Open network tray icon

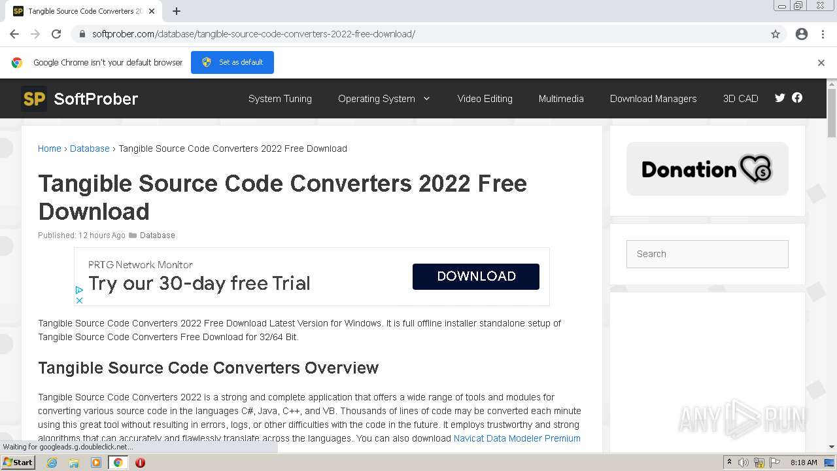759,462
